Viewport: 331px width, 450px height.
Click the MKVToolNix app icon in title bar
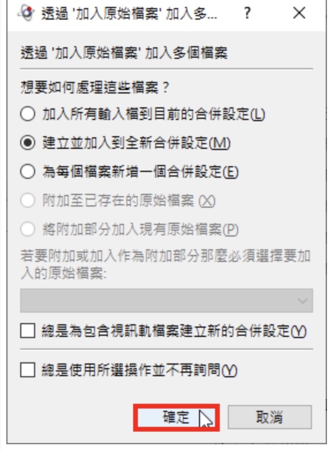[26, 13]
